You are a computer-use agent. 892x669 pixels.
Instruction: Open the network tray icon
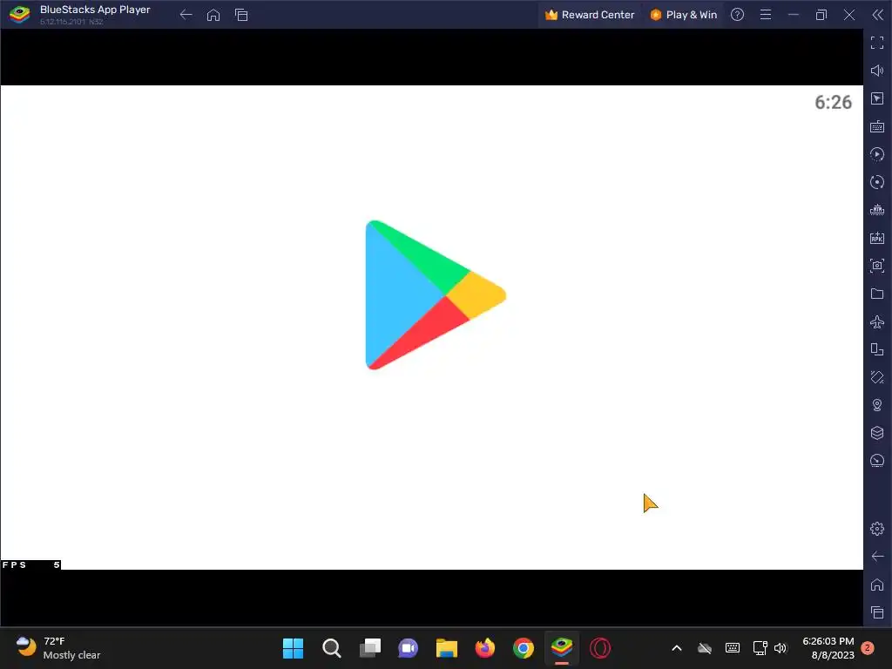(760, 648)
